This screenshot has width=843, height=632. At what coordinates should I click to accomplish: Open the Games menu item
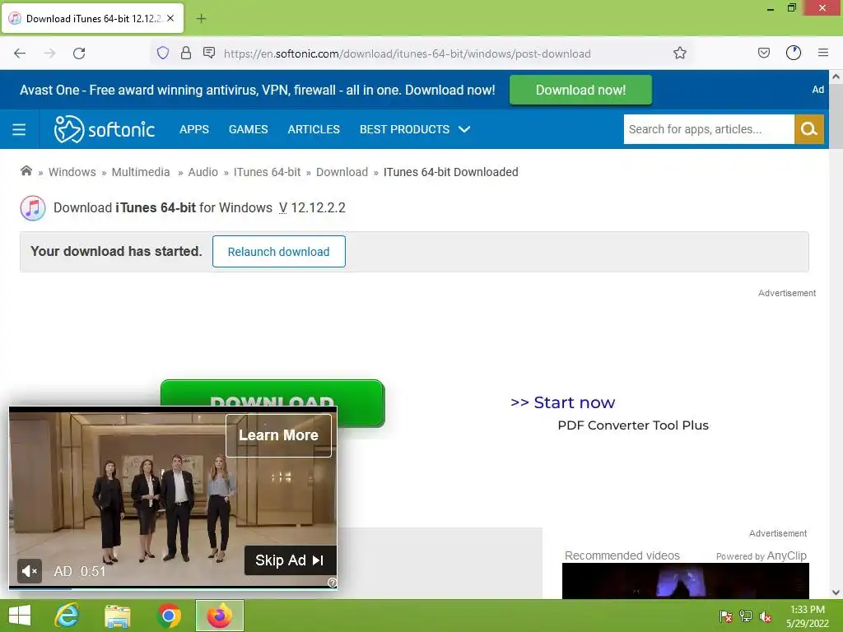tap(248, 129)
